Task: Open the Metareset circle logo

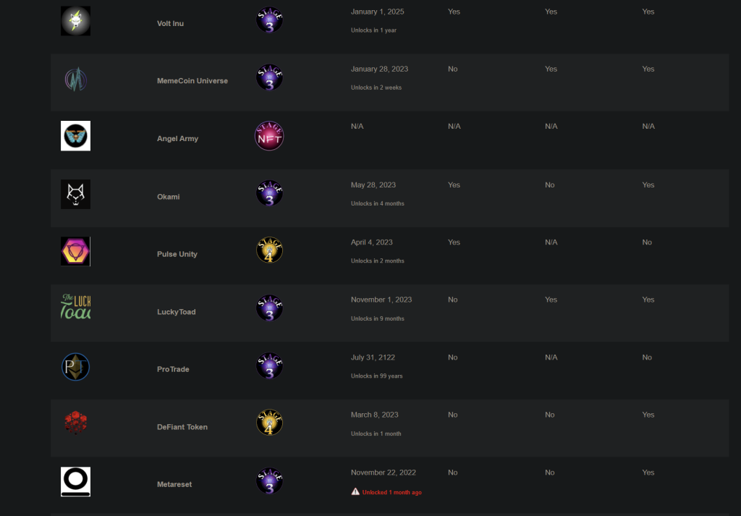Action: pyautogui.click(x=75, y=481)
